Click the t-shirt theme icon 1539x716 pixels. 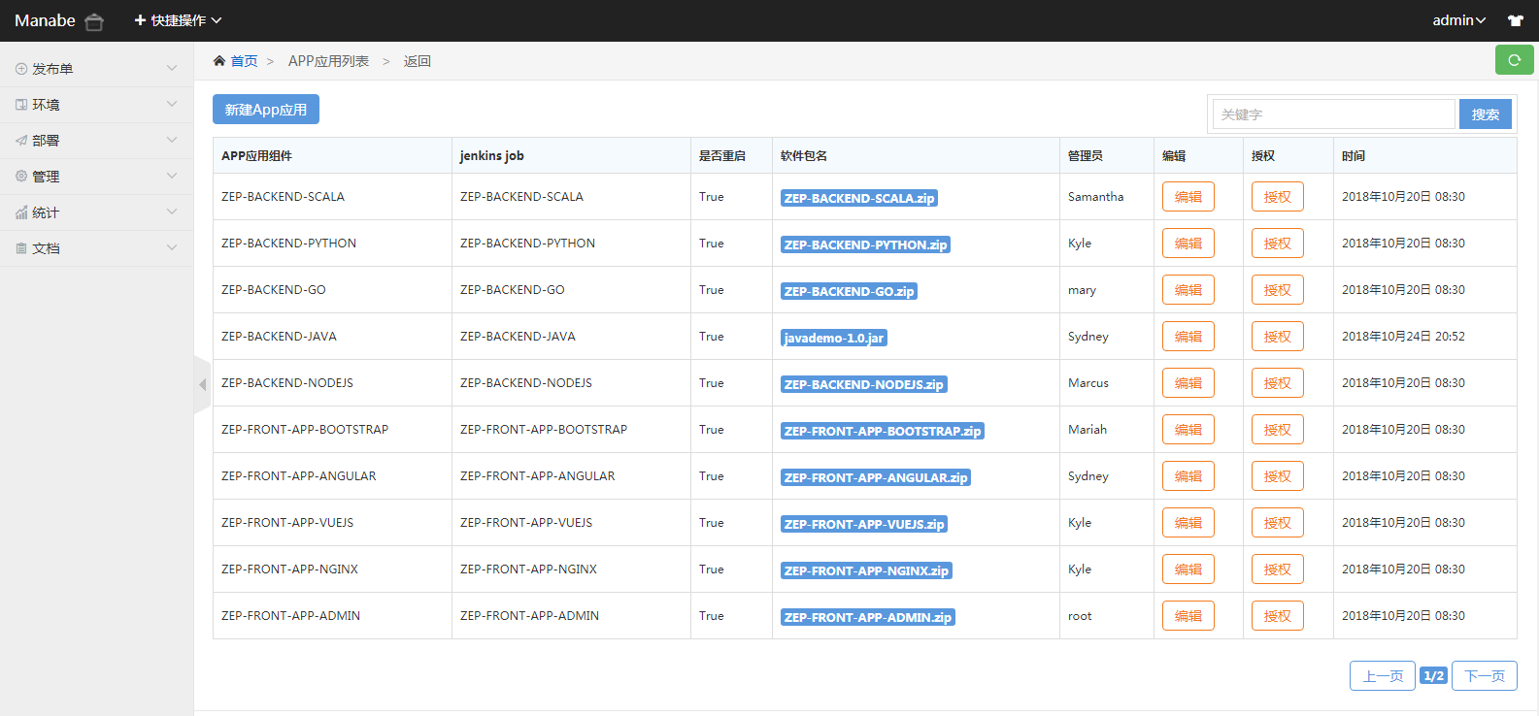point(1516,20)
